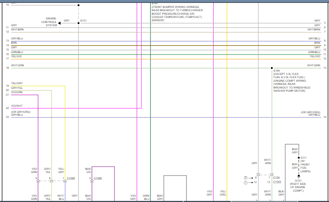Image resolution: width=329 pixels, height=202 pixels.
Task: Select the GRY label left of S131
Action: [x=66, y=20]
